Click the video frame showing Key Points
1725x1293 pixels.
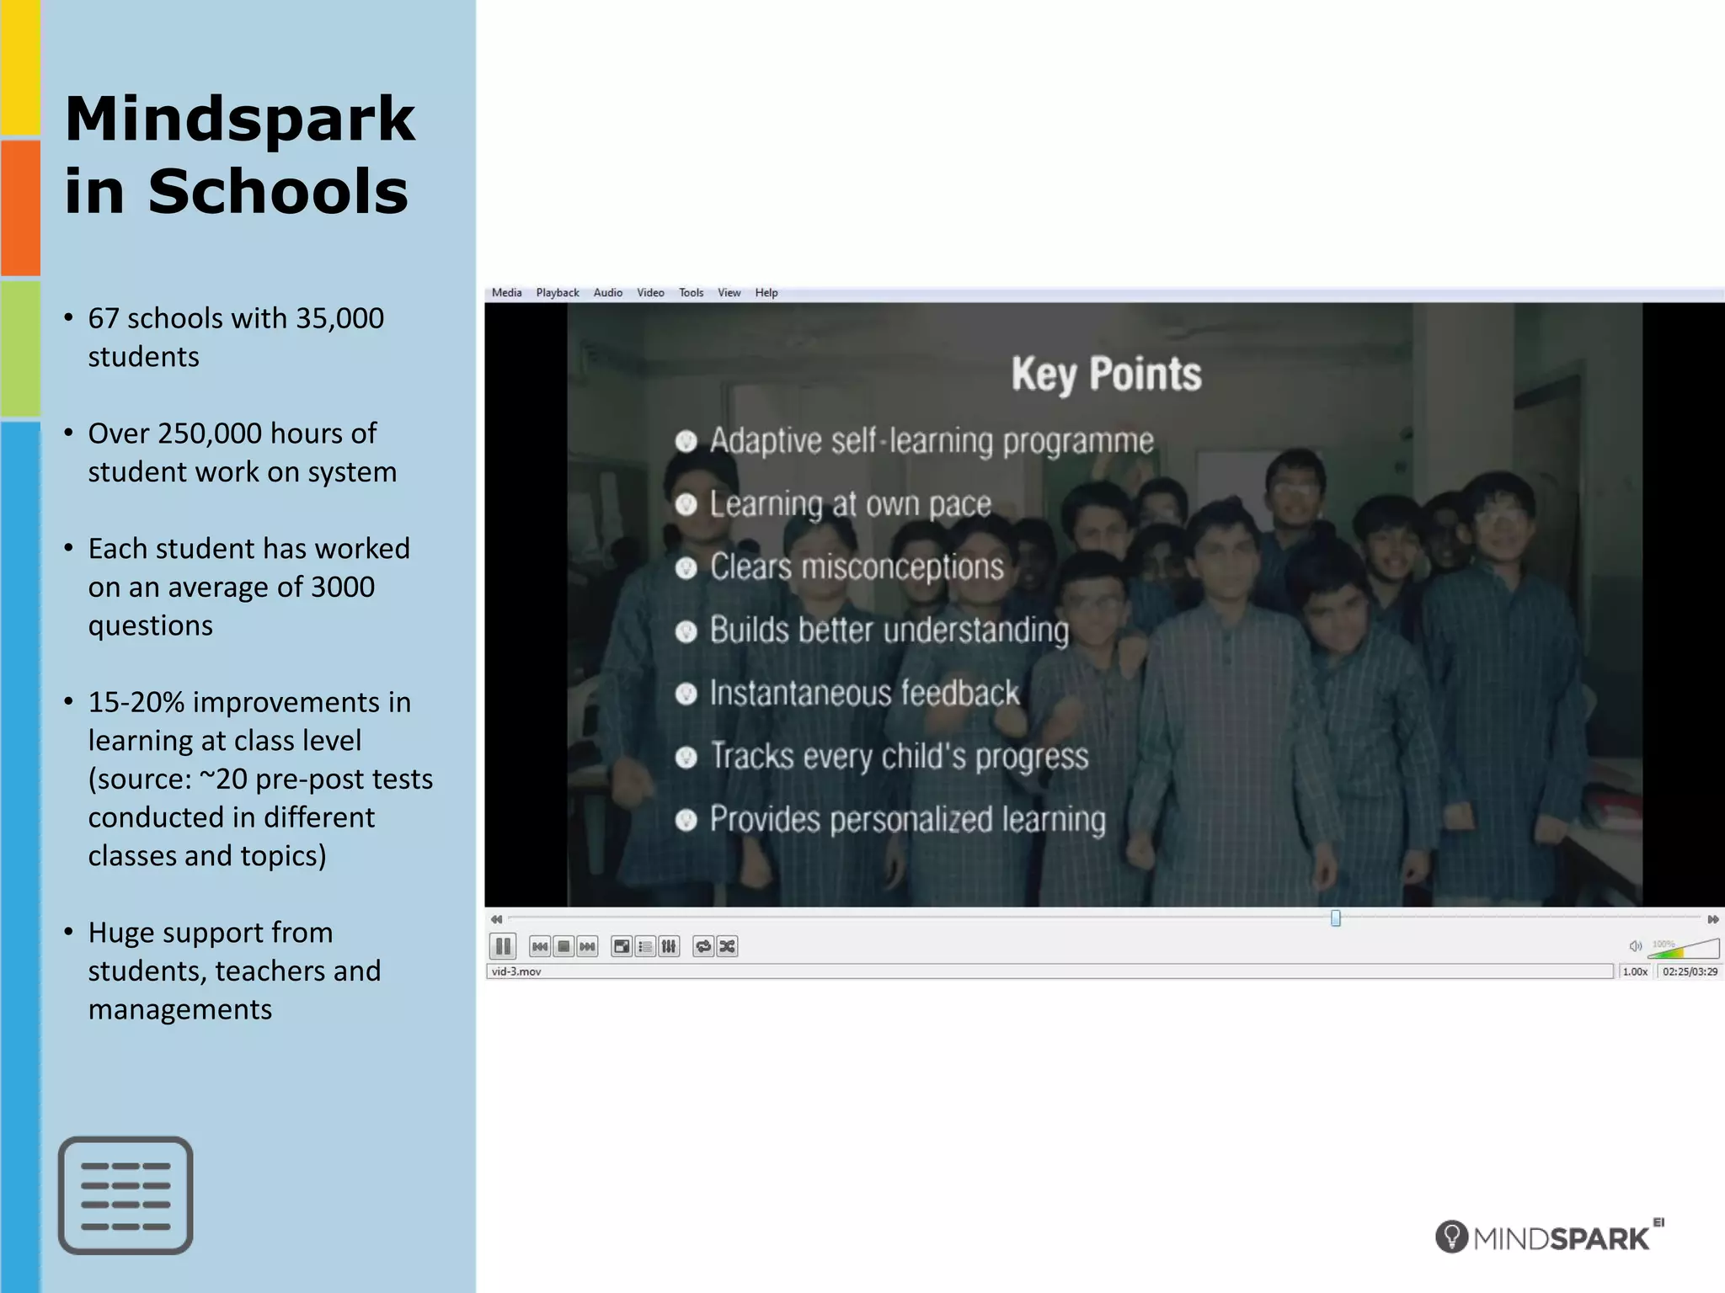pyautogui.click(x=1104, y=604)
